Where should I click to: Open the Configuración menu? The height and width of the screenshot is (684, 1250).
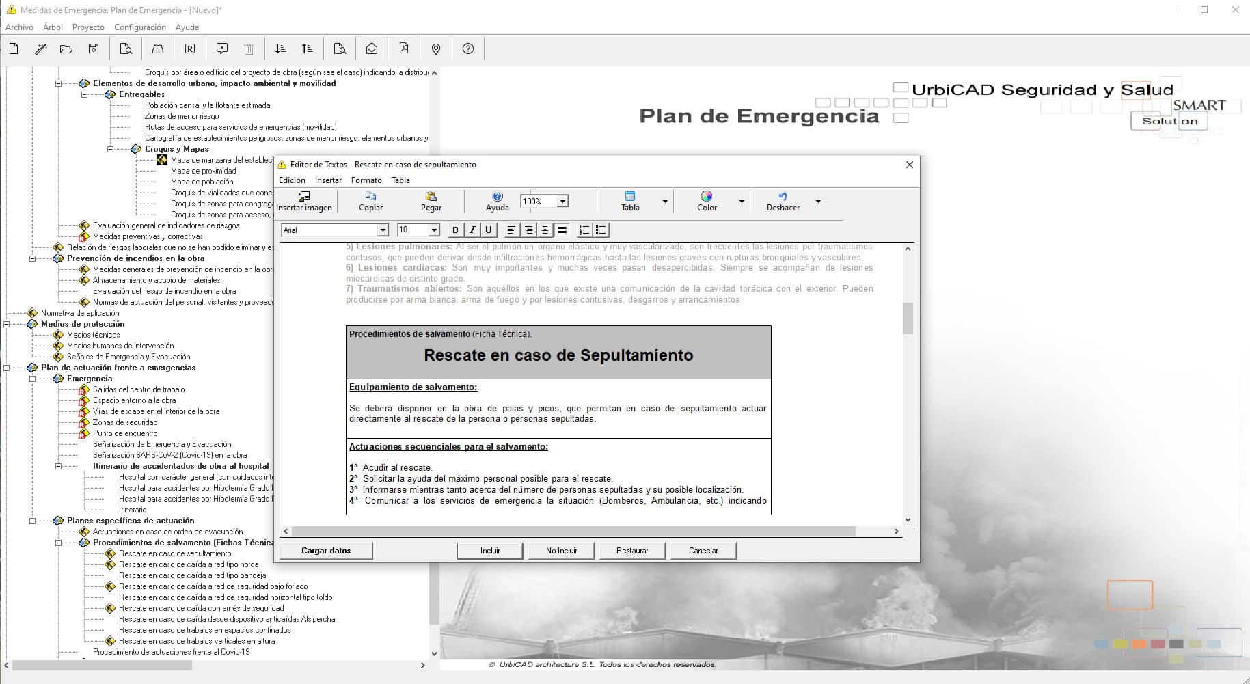(x=140, y=27)
